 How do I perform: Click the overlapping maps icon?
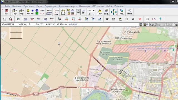(18, 19)
